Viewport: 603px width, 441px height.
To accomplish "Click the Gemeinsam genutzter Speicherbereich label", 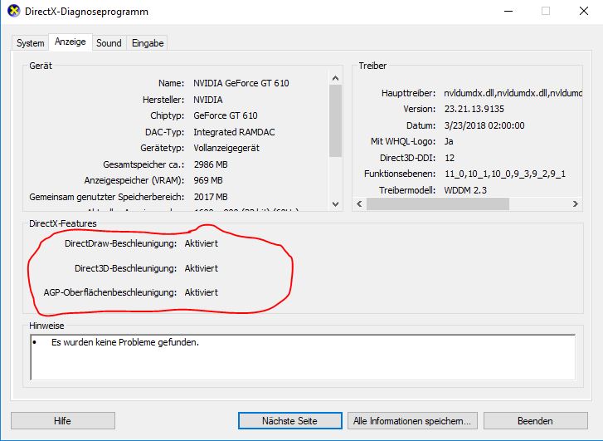I will (x=106, y=197).
